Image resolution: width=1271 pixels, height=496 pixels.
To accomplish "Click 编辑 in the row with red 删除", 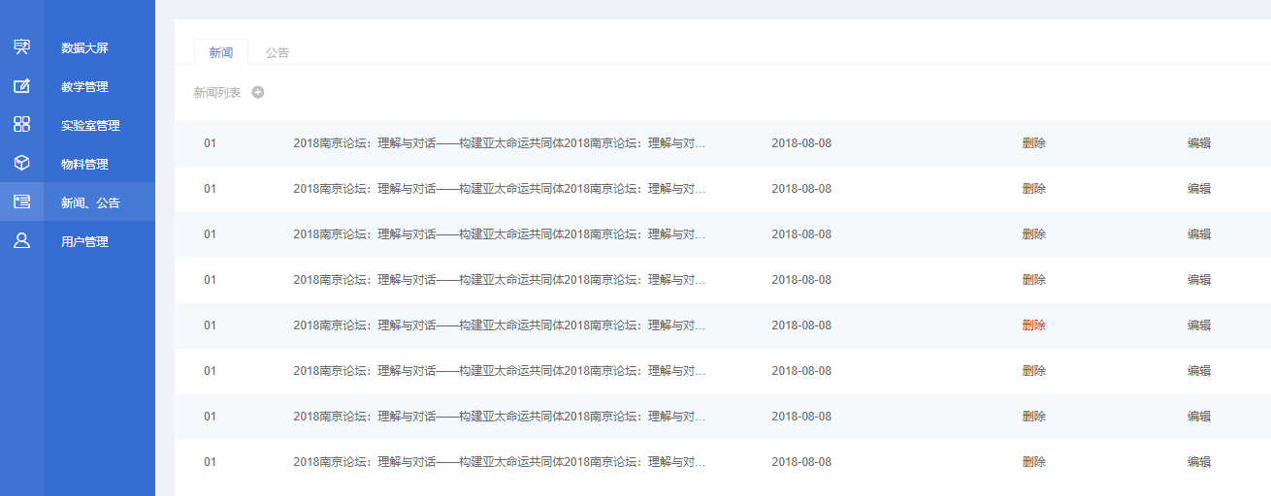I will coord(1199,325).
